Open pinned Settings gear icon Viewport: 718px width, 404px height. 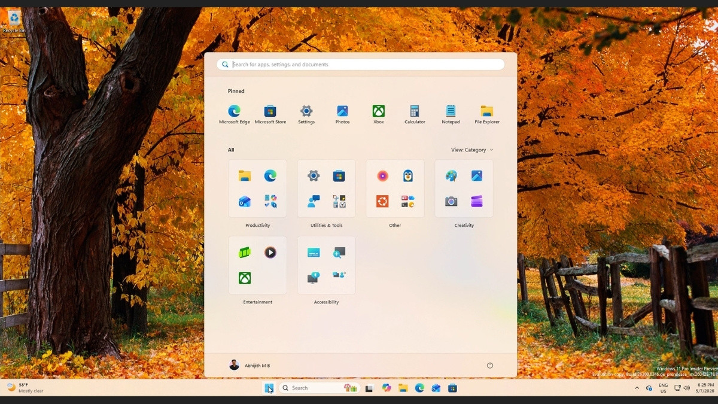(306, 114)
